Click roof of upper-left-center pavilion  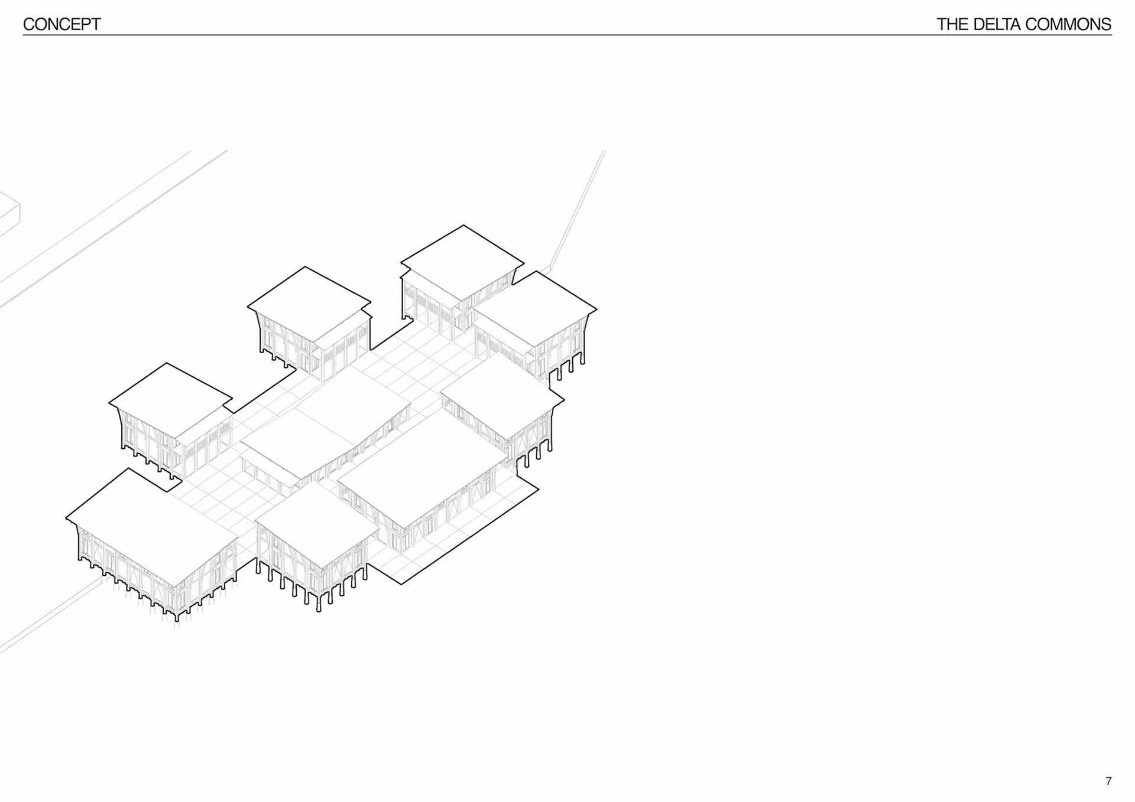309,304
